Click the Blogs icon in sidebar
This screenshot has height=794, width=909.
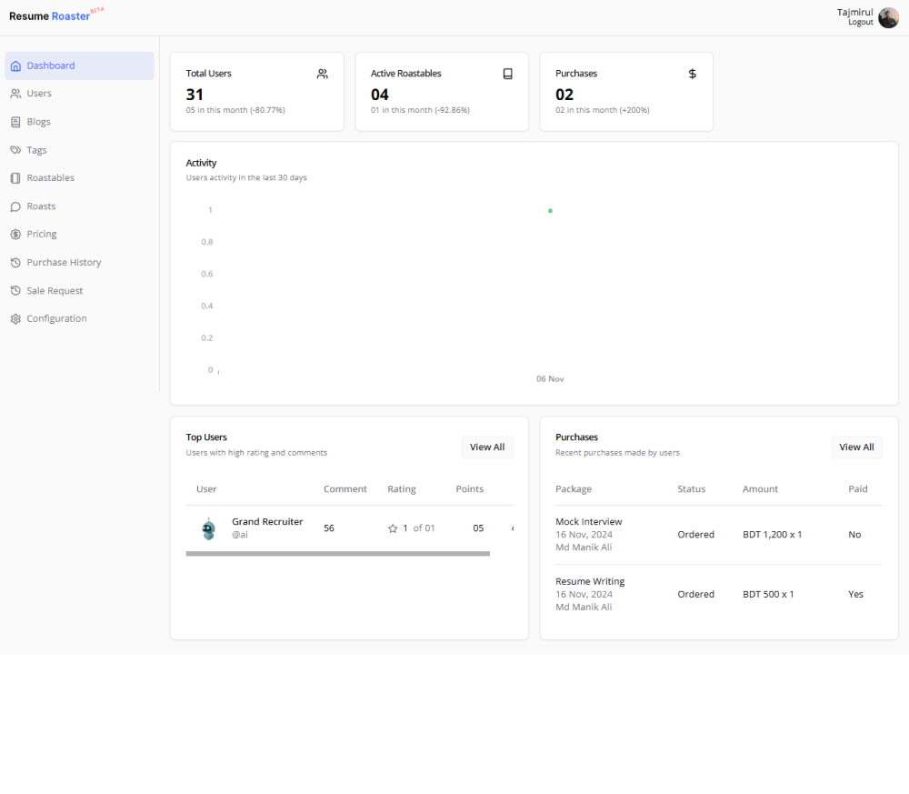(x=15, y=122)
